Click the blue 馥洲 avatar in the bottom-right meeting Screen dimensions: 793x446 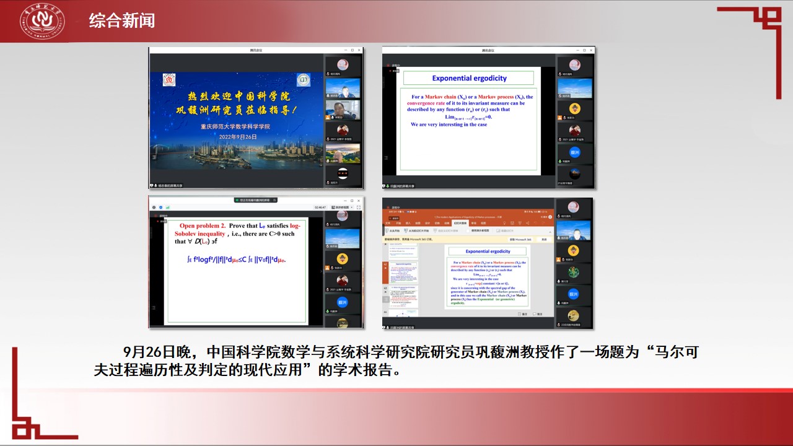(574, 294)
